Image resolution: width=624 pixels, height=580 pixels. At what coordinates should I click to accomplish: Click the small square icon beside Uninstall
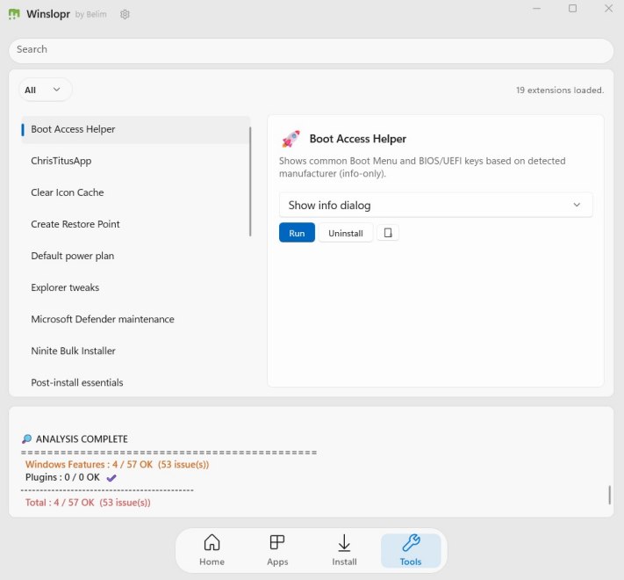388,233
